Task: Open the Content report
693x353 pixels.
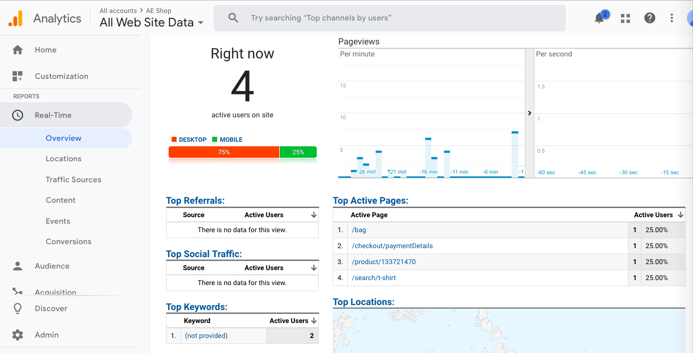Action: 61,200
